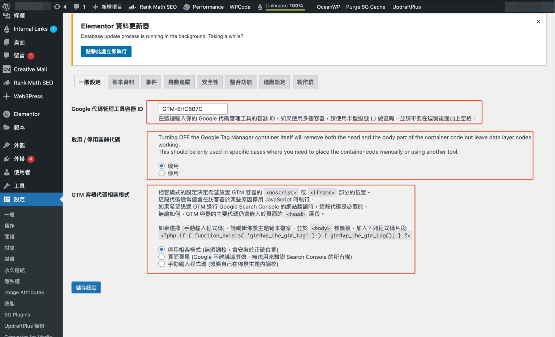Expand the 外觀 sidebar menu
This screenshot has height=337, width=555.
click(x=20, y=145)
